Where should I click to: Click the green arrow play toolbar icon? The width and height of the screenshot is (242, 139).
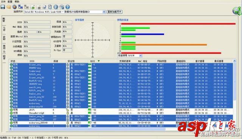[x=33, y=7]
